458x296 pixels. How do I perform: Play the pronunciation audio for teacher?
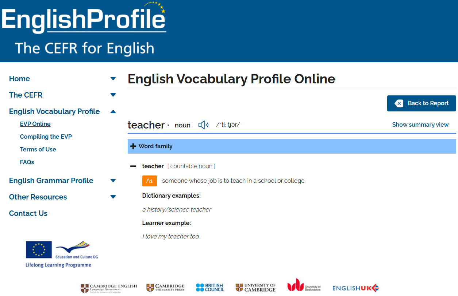pos(203,125)
